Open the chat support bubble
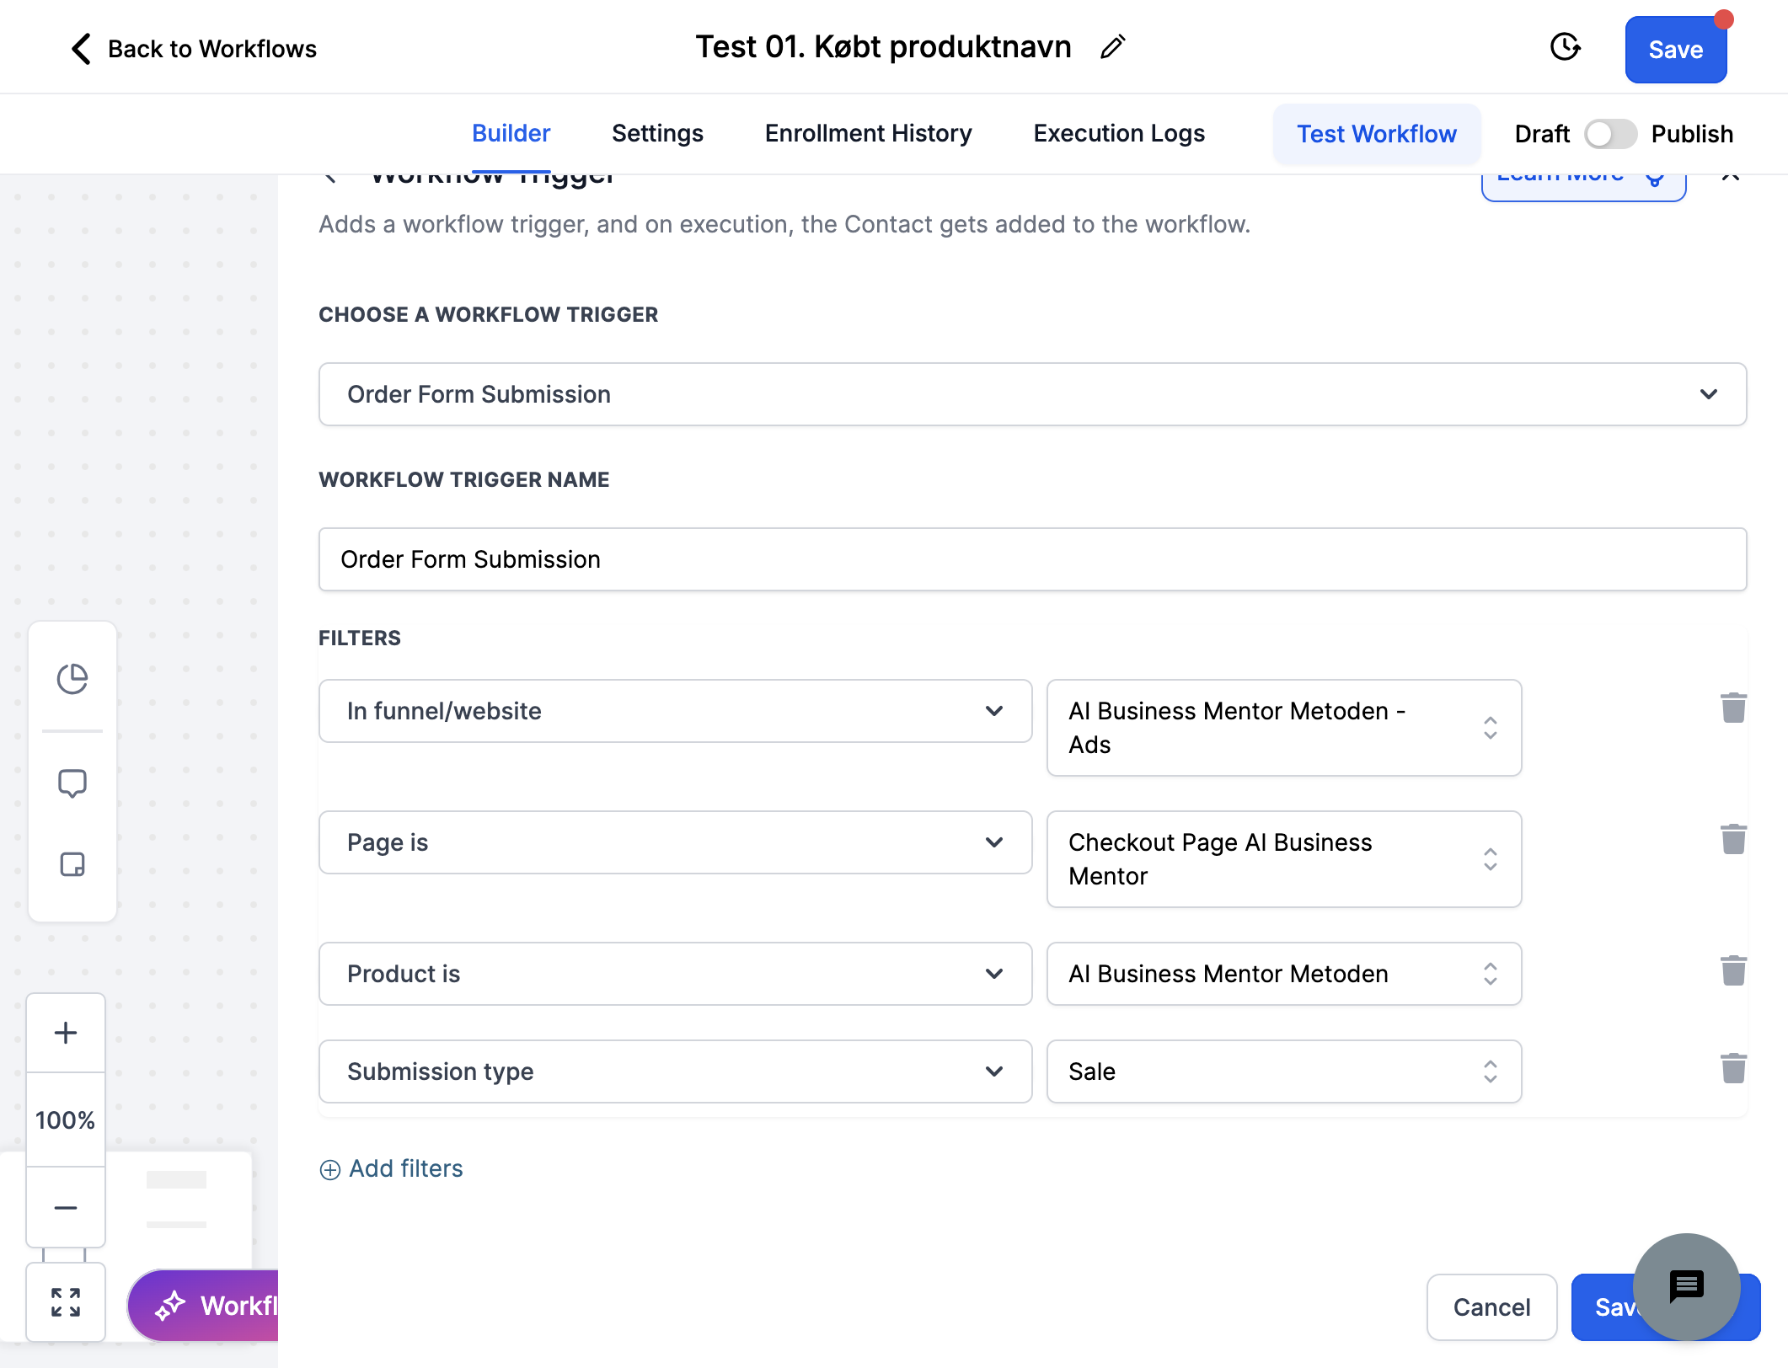 [1687, 1287]
